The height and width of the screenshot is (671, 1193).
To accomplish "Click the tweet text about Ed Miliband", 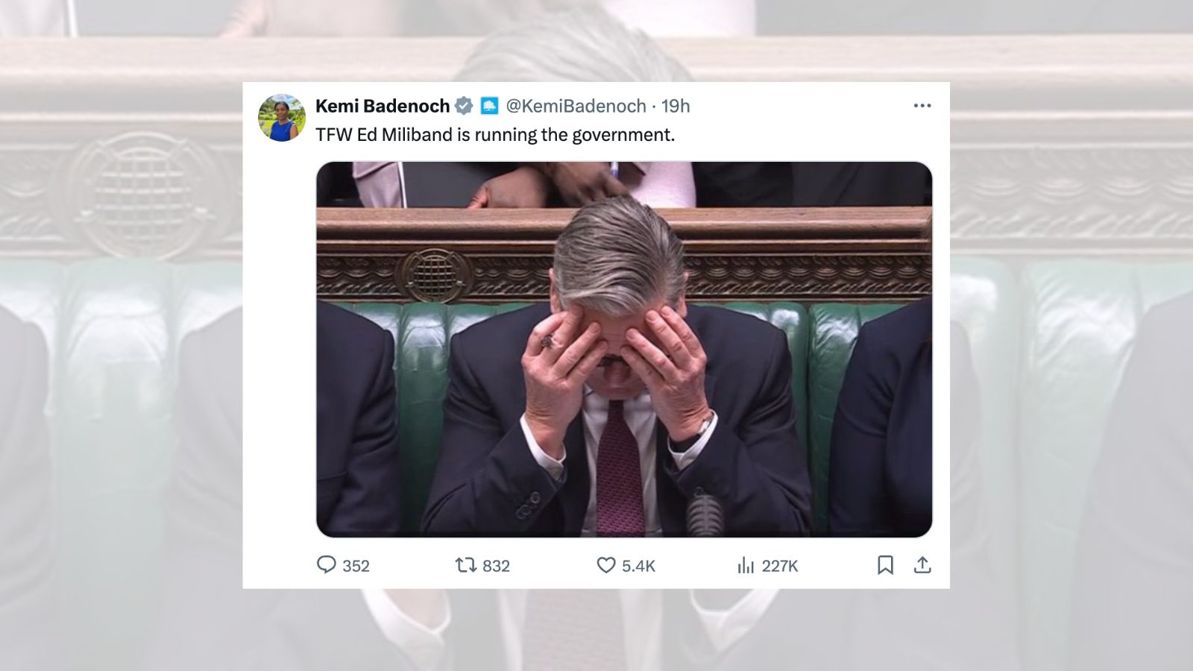I will (x=495, y=135).
